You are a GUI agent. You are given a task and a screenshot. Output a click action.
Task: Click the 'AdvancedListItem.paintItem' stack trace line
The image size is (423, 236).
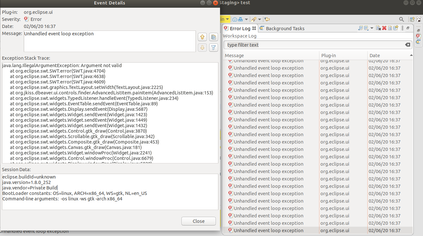click(x=111, y=93)
